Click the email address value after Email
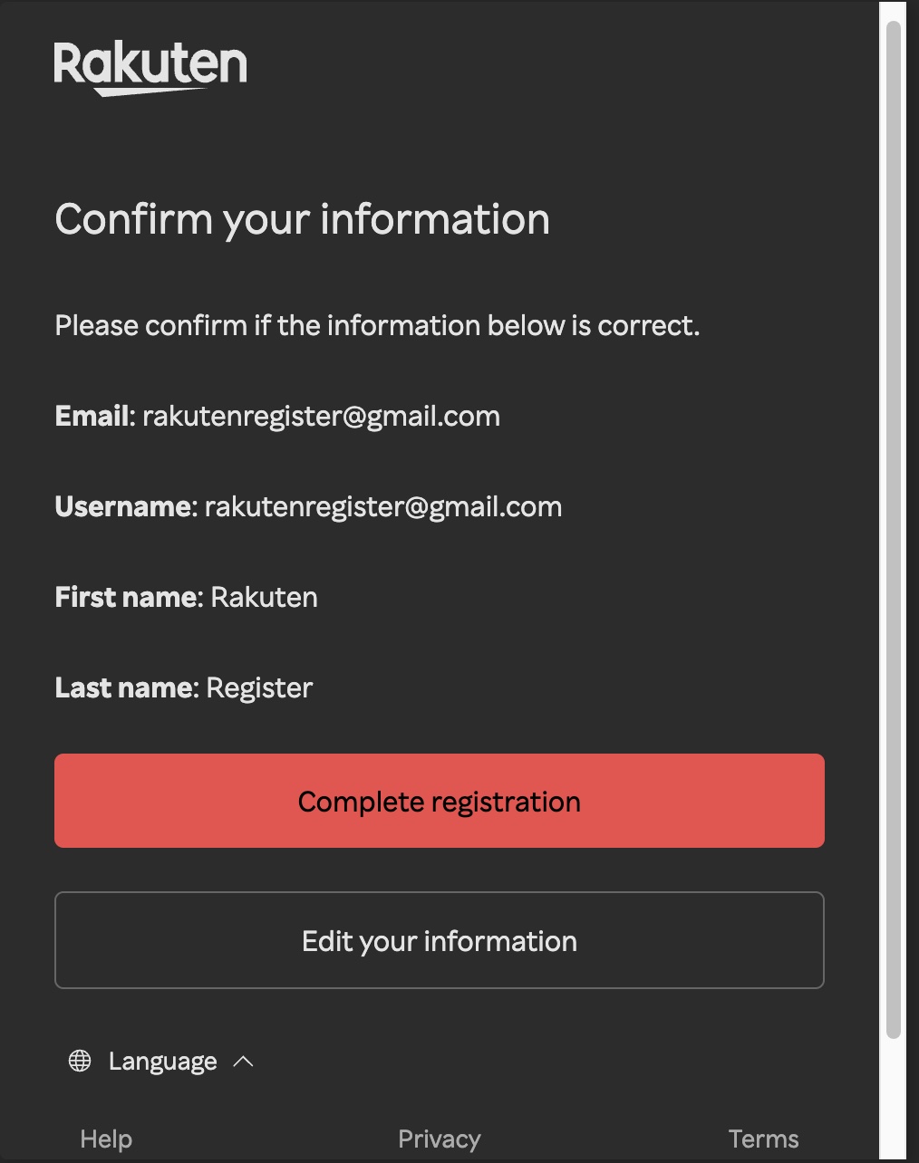This screenshot has height=1163, width=919. coord(321,416)
